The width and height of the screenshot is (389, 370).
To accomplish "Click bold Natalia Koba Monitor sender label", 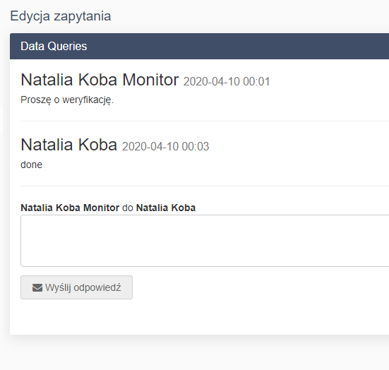I will 70,208.
